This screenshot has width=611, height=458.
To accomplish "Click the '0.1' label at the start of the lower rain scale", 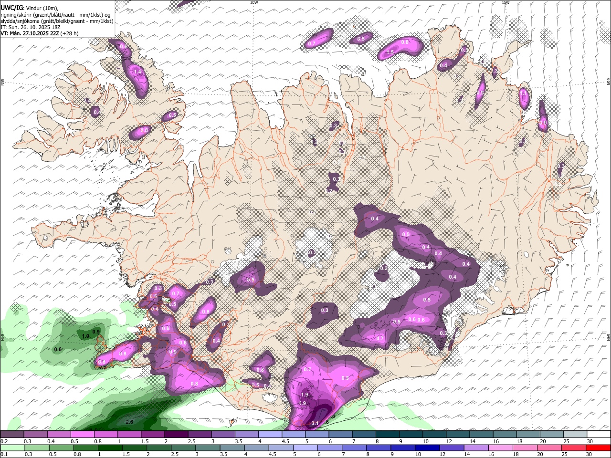I will tap(3, 455).
